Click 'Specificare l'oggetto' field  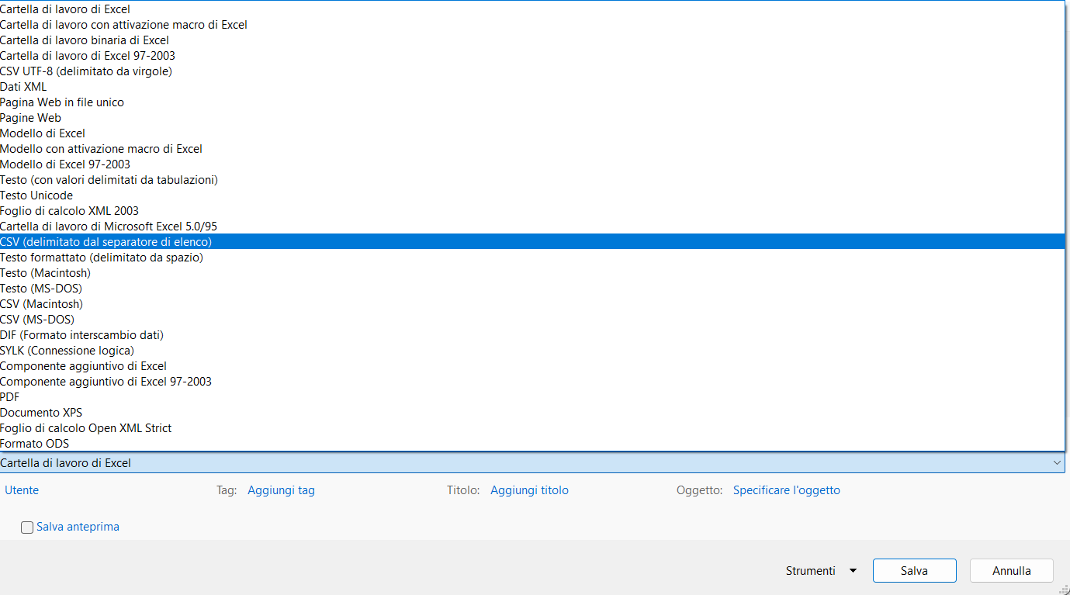tap(786, 490)
